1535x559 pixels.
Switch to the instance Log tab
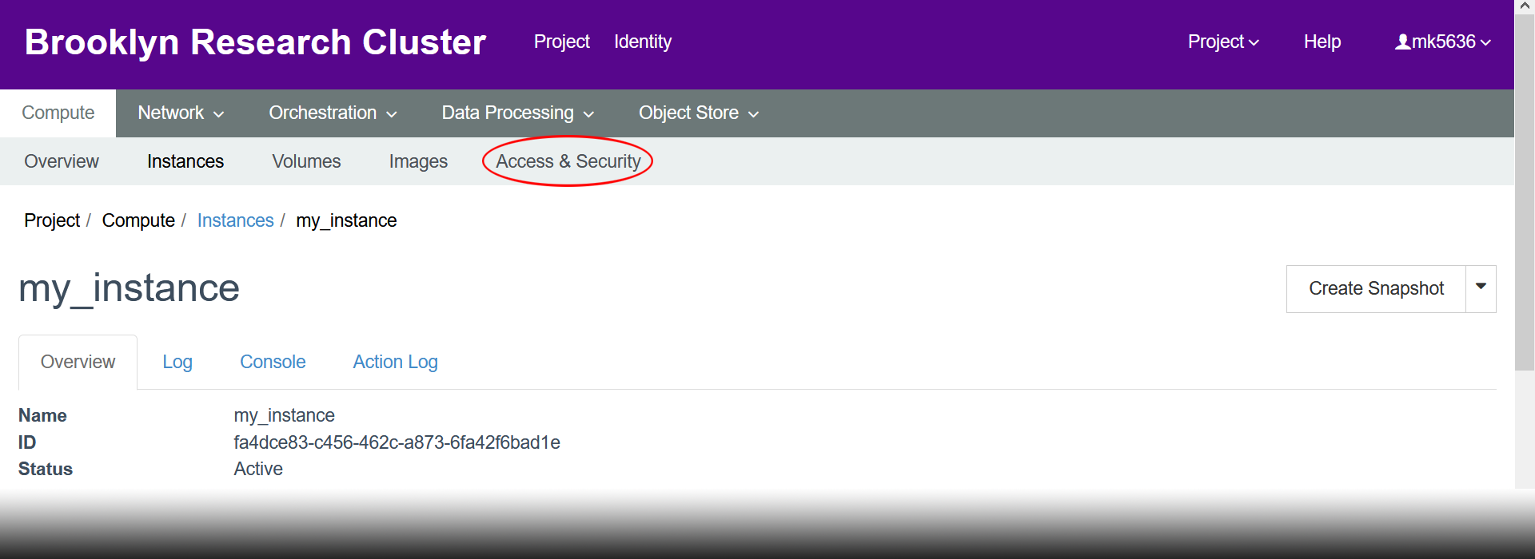(177, 362)
